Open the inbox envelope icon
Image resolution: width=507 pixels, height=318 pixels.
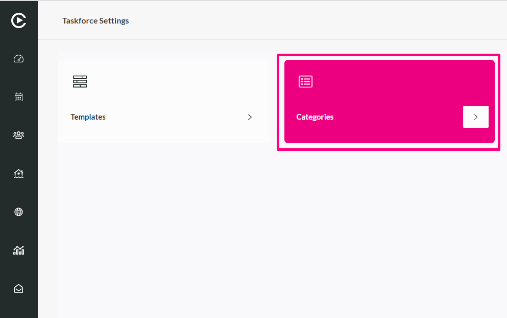[x=18, y=288]
